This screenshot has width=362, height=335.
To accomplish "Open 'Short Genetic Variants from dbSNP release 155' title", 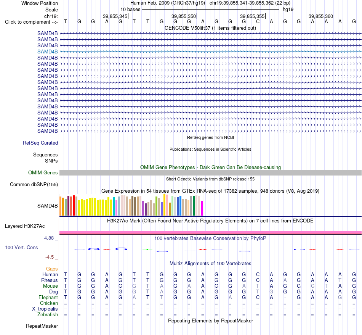I will (x=210, y=179).
